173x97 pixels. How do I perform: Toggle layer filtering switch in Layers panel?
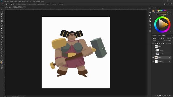coord(172,38)
